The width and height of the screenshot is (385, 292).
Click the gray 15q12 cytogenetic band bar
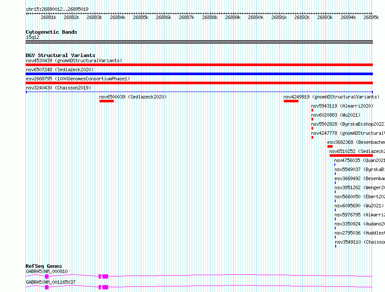(199, 42)
